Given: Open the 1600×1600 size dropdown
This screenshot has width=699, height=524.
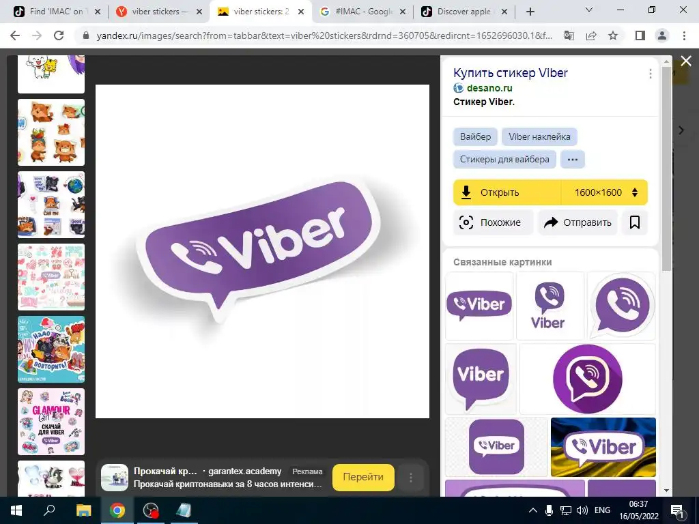Looking at the screenshot, I should 605,192.
